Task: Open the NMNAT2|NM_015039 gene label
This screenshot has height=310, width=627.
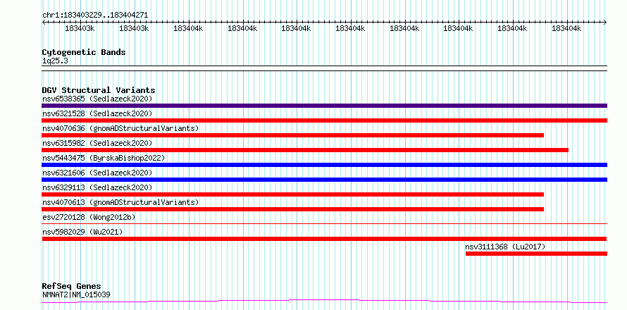Action: (x=76, y=294)
